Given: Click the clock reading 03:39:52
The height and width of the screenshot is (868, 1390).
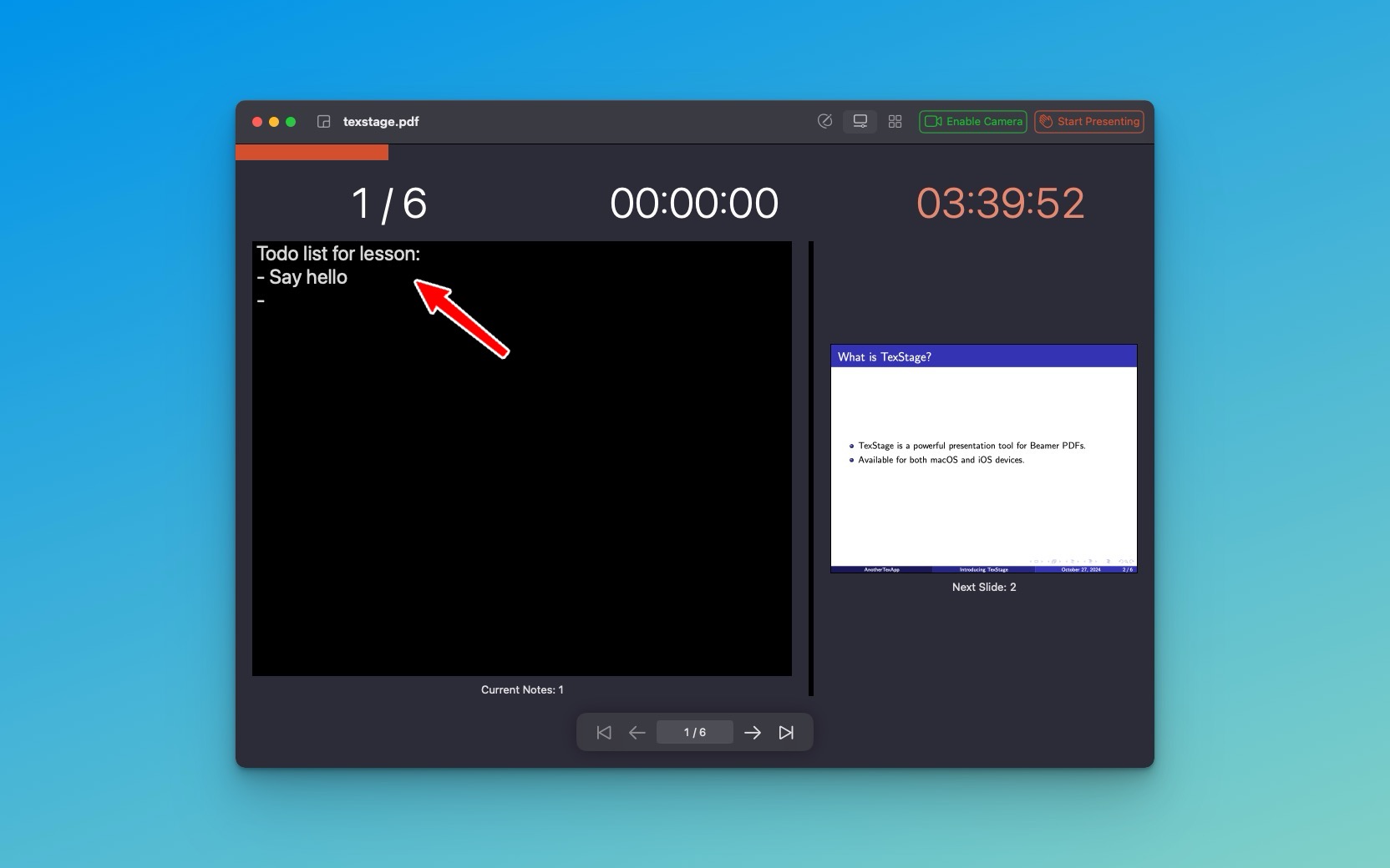Looking at the screenshot, I should [x=1001, y=203].
